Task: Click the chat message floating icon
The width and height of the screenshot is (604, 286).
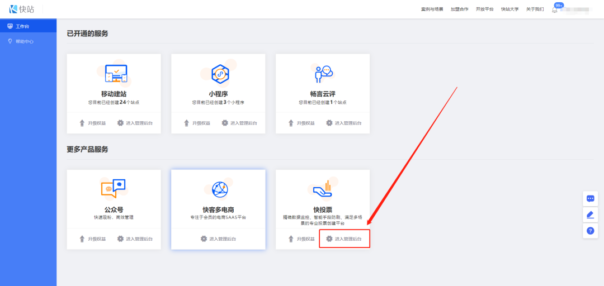Action: 590,198
